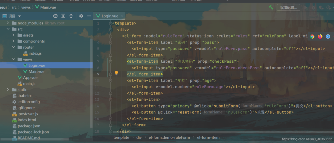The width and height of the screenshot is (334, 143).
Task: Open the 项目 view dropdown arrow
Action: click(x=20, y=16)
